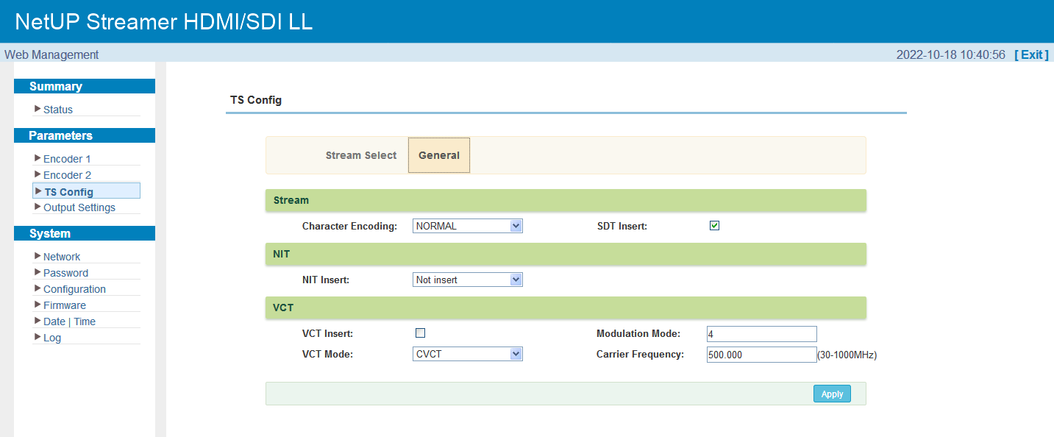Click Carrier Frequency input field
Image resolution: width=1054 pixels, height=437 pixels.
tap(762, 355)
